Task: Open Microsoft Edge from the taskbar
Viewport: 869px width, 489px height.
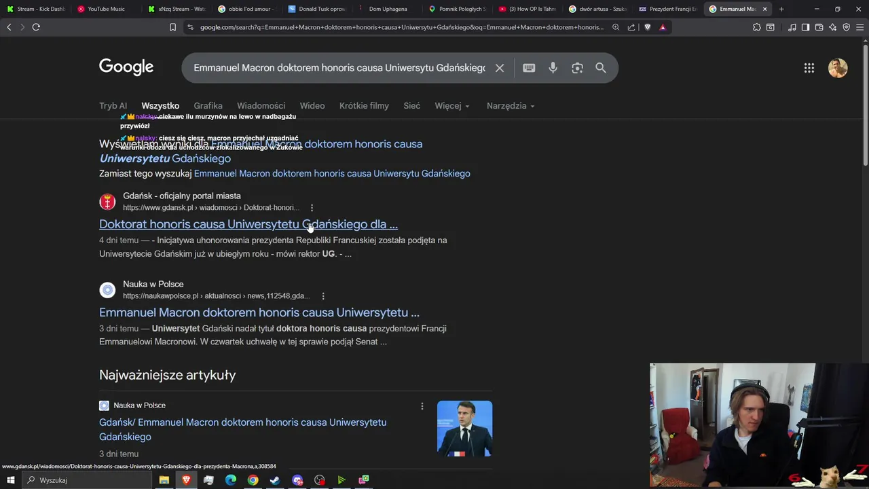Action: (231, 480)
